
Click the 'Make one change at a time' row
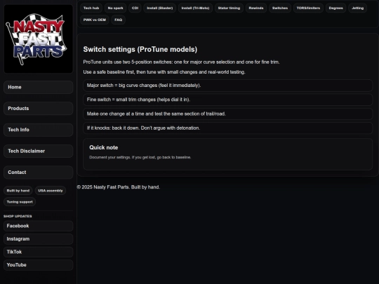click(227, 114)
